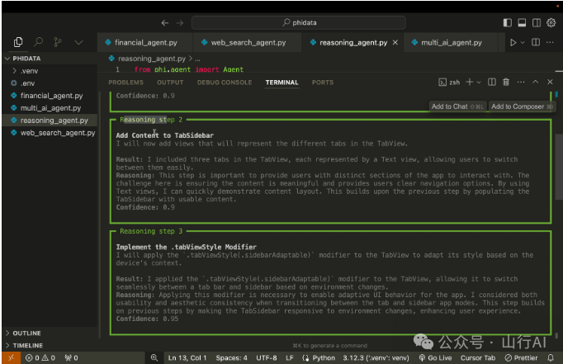Switch to the PROBLEMS panel tab
The width and height of the screenshot is (563, 364).
(125, 83)
